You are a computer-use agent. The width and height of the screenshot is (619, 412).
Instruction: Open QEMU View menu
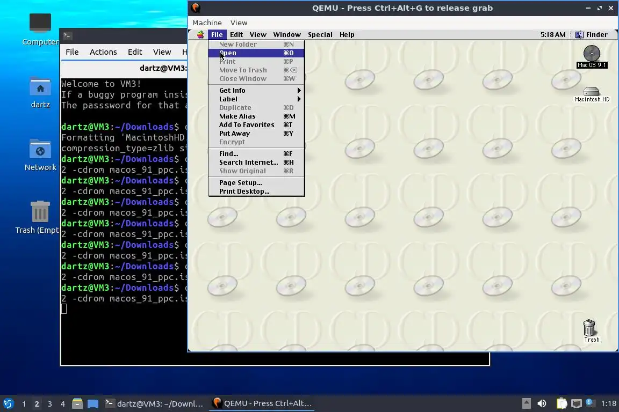point(239,23)
